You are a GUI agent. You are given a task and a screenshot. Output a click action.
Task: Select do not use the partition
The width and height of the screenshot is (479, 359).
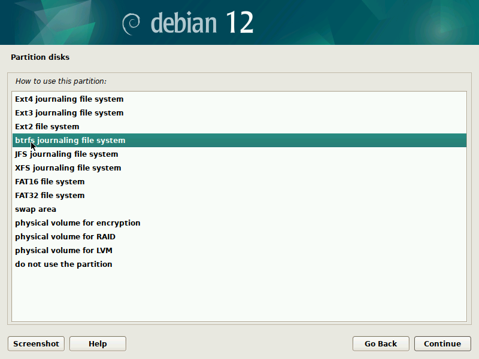coord(239,264)
